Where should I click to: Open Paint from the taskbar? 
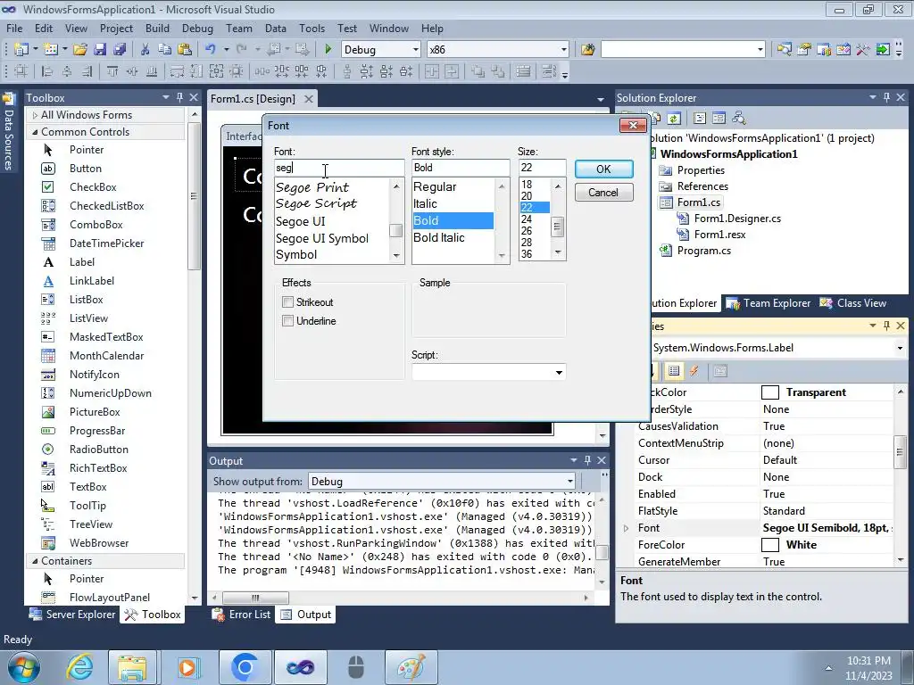click(x=411, y=667)
